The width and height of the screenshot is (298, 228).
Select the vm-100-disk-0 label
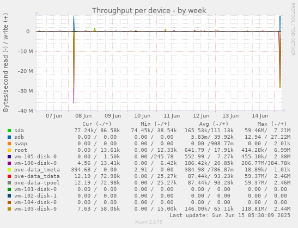pos(35,163)
